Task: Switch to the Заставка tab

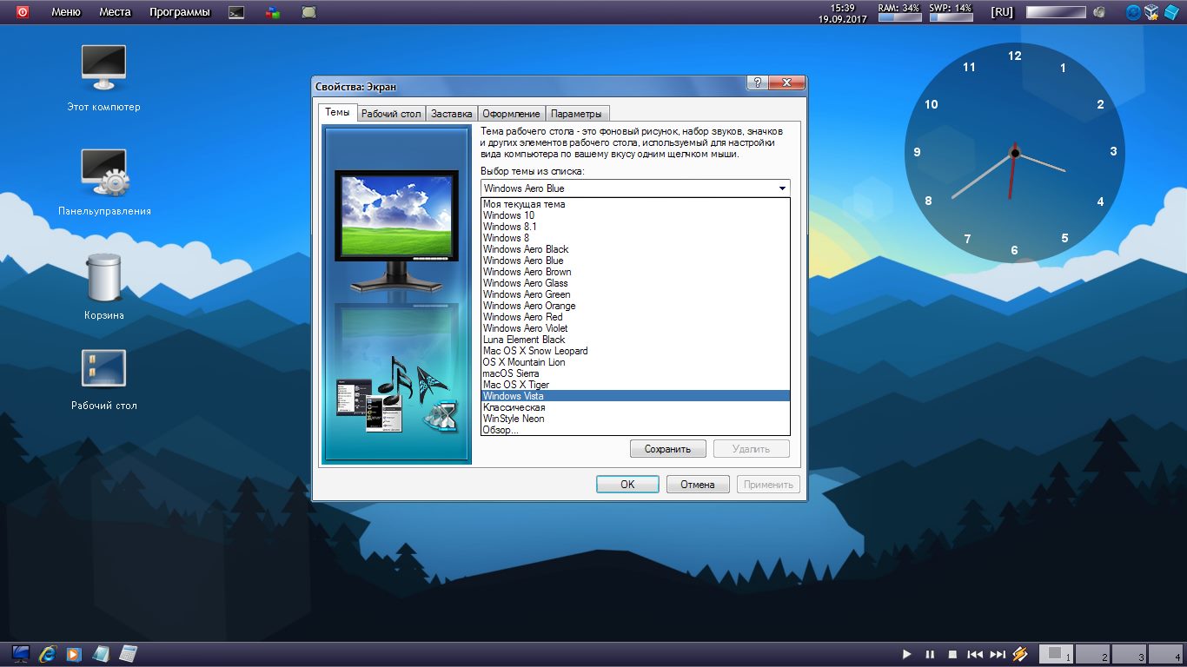Action: (x=452, y=114)
